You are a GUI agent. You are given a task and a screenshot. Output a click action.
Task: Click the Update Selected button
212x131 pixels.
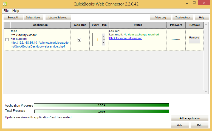tap(58, 18)
